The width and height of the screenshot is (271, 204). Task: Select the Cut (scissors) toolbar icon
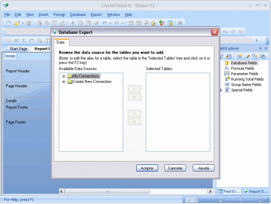pyautogui.click(x=72, y=23)
